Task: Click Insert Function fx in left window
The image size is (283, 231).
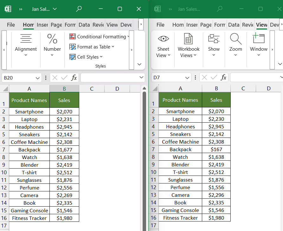Action: tap(74, 78)
